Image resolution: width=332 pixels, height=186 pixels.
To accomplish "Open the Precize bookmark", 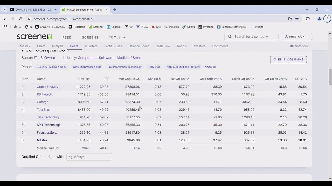I will coord(257,27).
